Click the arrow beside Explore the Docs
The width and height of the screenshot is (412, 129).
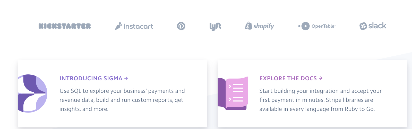[321, 78]
